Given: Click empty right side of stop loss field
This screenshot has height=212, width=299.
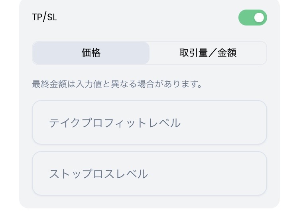Looking at the screenshot, I should 208,173.
